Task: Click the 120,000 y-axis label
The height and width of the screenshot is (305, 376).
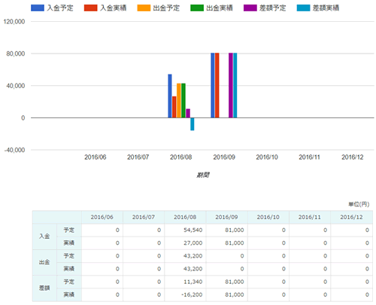Action: click(14, 22)
